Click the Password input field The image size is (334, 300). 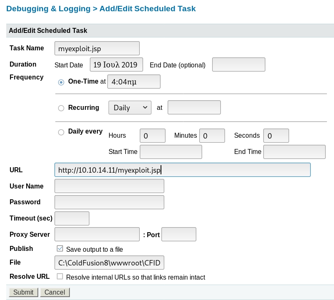pos(109,202)
